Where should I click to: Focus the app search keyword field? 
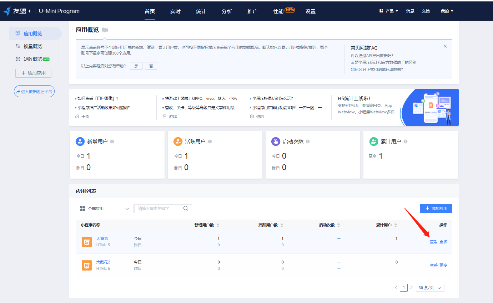[x=163, y=209]
